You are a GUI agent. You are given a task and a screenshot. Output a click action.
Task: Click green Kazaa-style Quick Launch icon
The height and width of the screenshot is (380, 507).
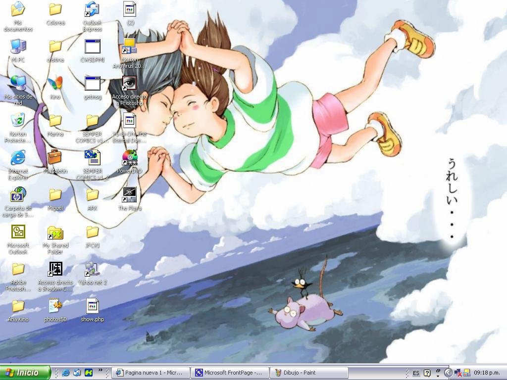pos(88,373)
